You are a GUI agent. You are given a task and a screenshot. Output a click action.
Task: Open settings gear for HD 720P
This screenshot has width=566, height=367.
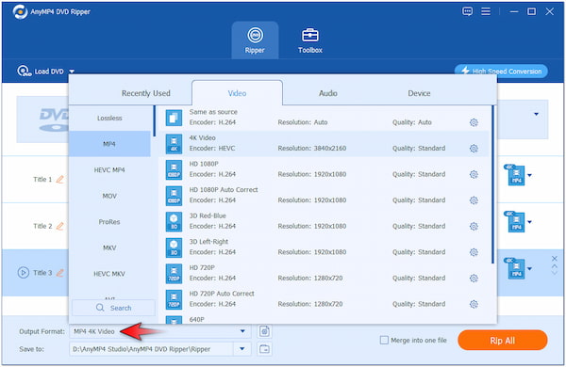click(474, 278)
